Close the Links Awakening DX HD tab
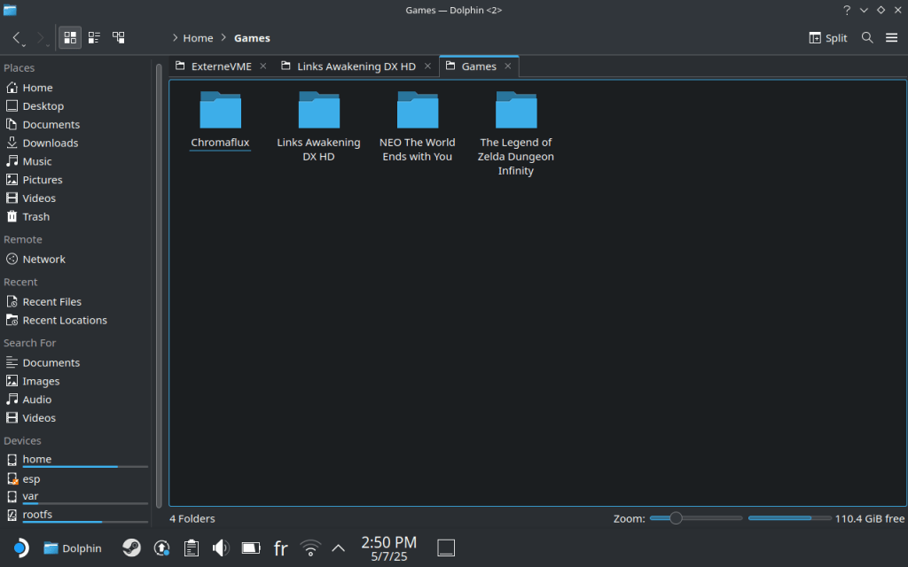The height and width of the screenshot is (567, 908). tap(427, 66)
